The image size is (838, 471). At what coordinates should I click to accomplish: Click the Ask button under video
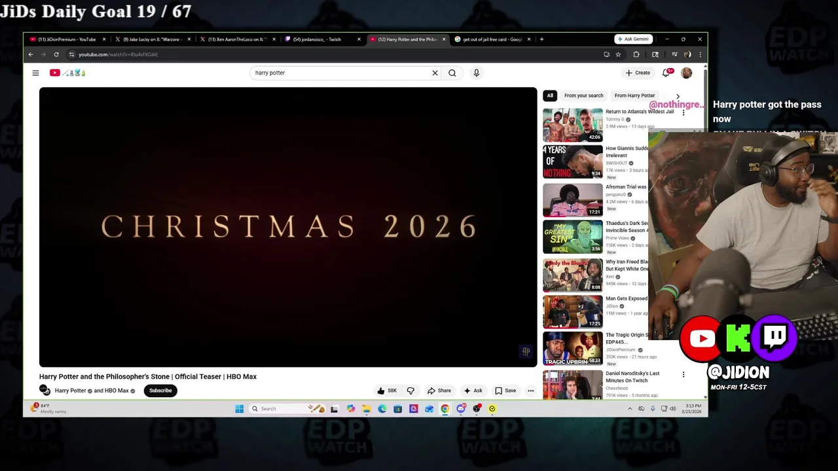point(473,391)
